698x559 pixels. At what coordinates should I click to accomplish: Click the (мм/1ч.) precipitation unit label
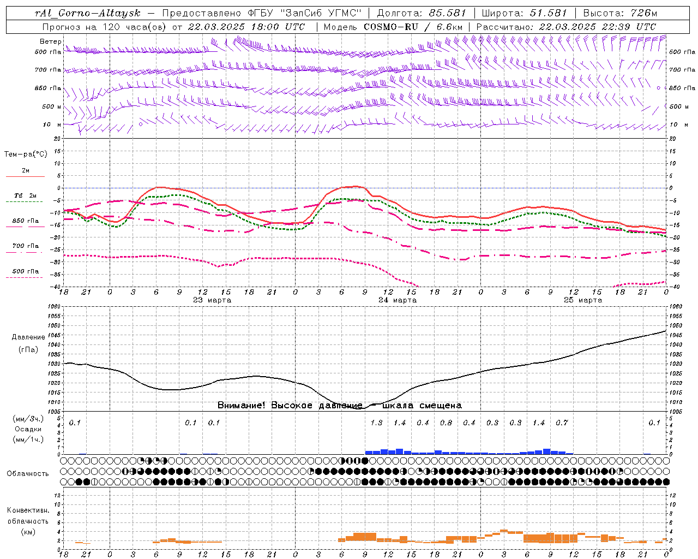point(28,439)
